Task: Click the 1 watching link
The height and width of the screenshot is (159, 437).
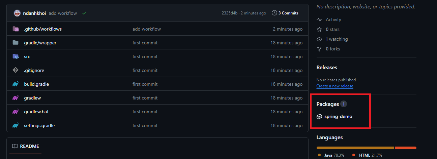Action: point(337,39)
